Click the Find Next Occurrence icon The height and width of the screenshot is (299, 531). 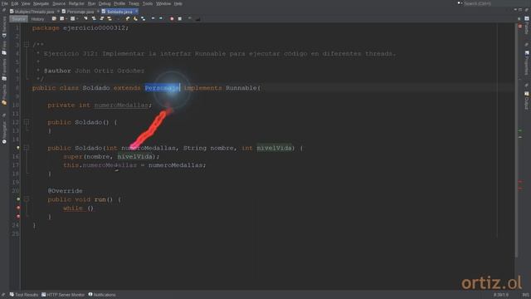coord(101,18)
